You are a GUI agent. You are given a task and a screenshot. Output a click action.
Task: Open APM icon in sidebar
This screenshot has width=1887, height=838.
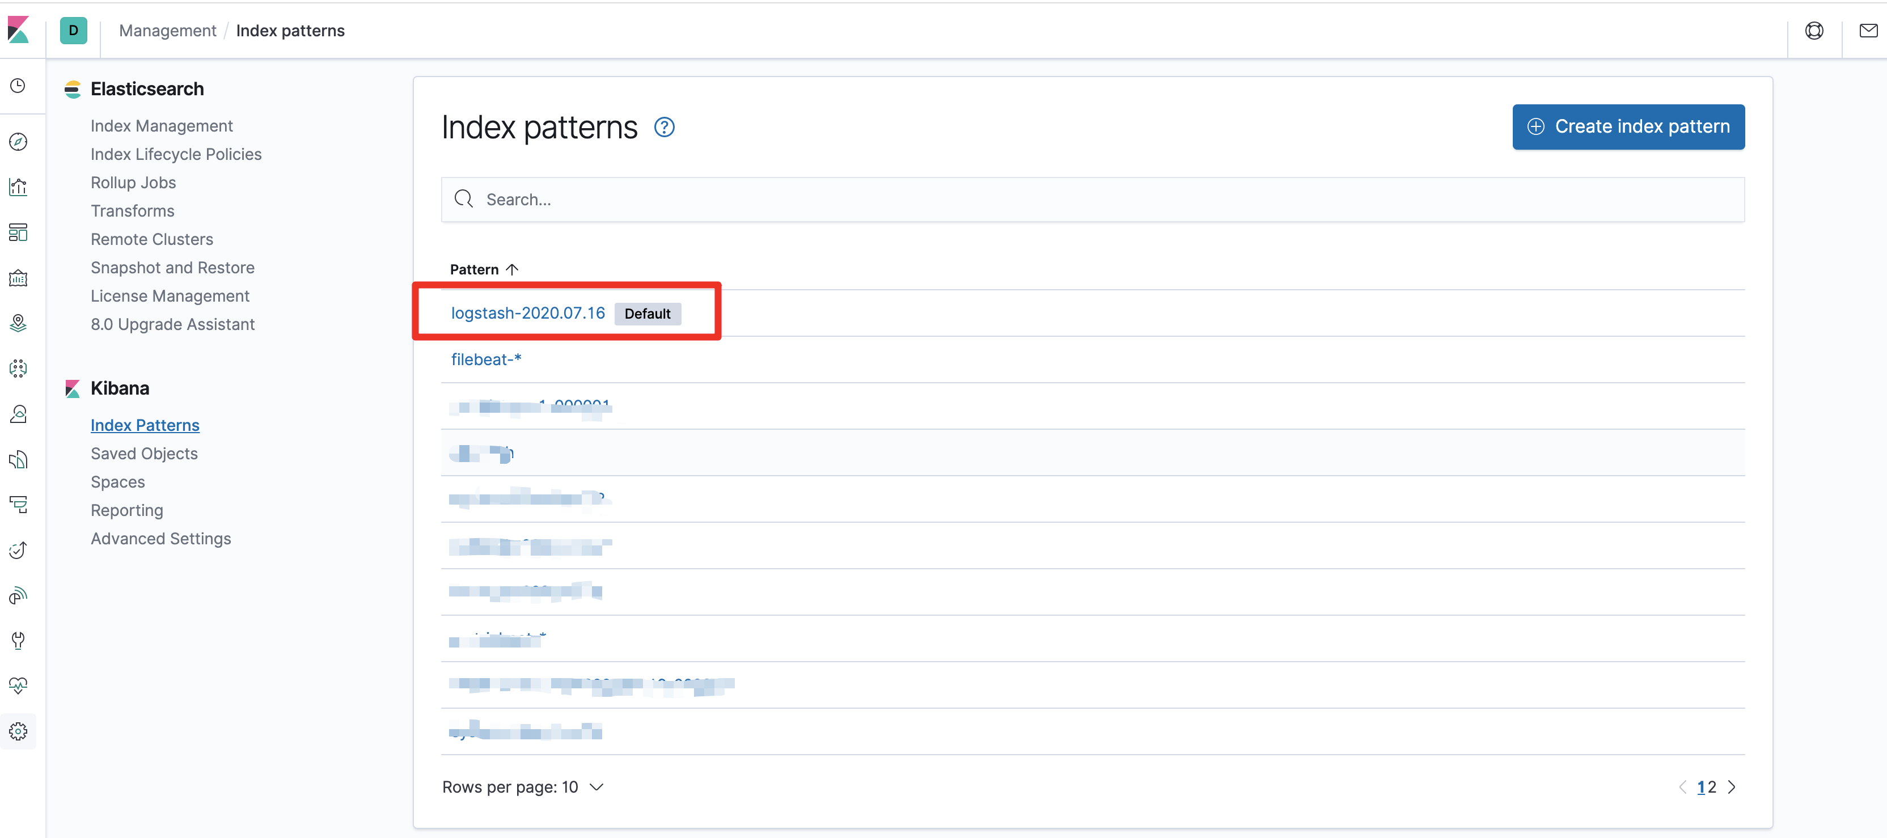[x=18, y=504]
